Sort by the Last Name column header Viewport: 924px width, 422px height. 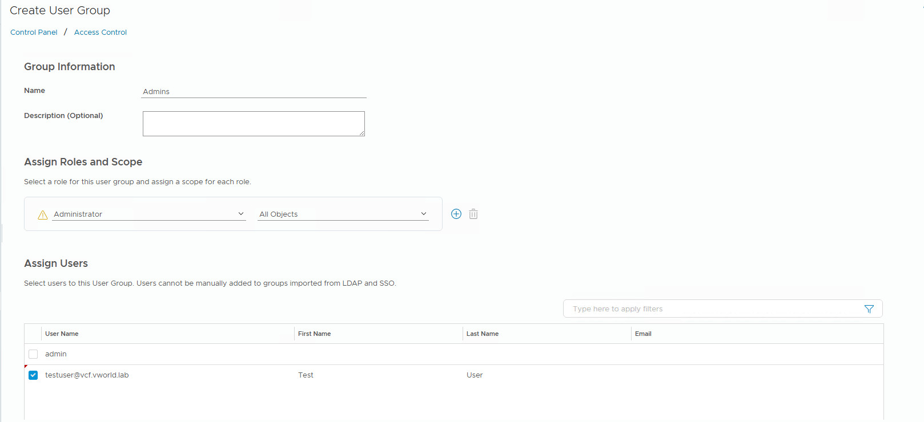[482, 334]
